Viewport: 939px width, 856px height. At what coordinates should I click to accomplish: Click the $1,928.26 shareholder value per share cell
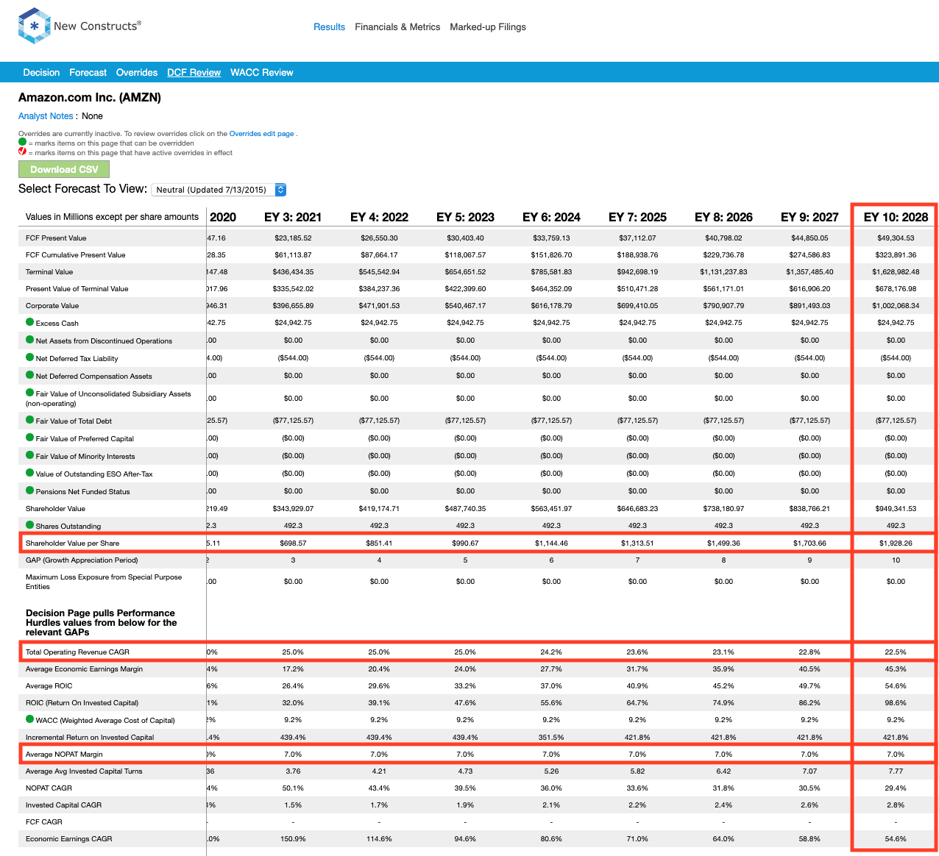click(896, 543)
